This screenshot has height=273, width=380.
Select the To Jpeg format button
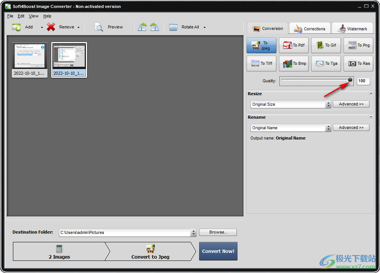point(261,45)
